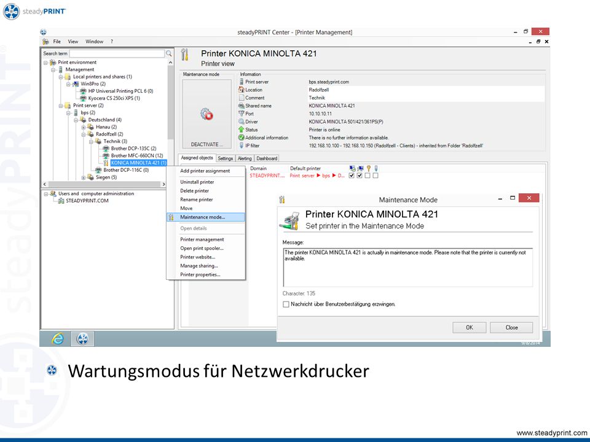Click the Users and computer administration icon
The width and height of the screenshot is (590, 442).
[x=53, y=193]
